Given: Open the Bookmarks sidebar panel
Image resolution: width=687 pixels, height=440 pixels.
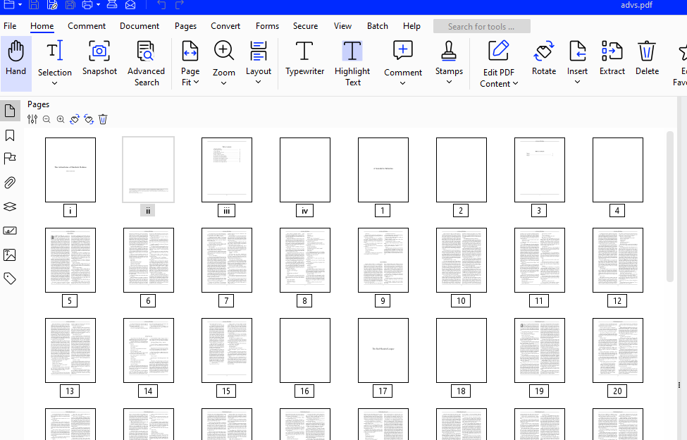Looking at the screenshot, I should tap(10, 135).
